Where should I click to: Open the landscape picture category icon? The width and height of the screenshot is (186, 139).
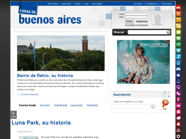tap(178, 44)
